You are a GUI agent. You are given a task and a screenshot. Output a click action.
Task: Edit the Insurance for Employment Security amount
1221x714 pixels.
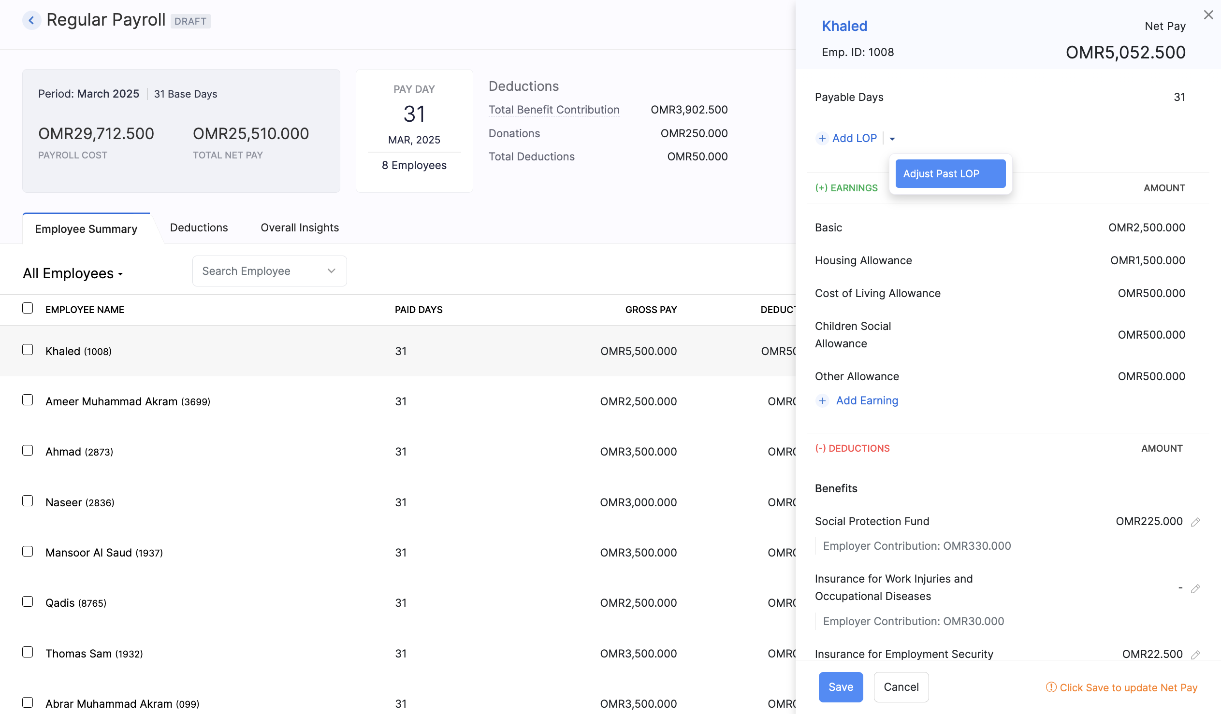pos(1196,654)
